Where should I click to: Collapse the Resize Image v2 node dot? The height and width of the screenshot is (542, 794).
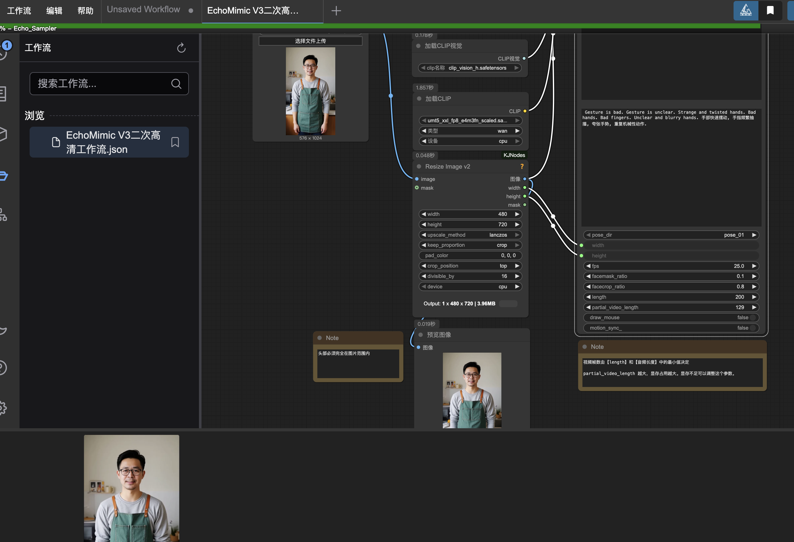tap(419, 166)
